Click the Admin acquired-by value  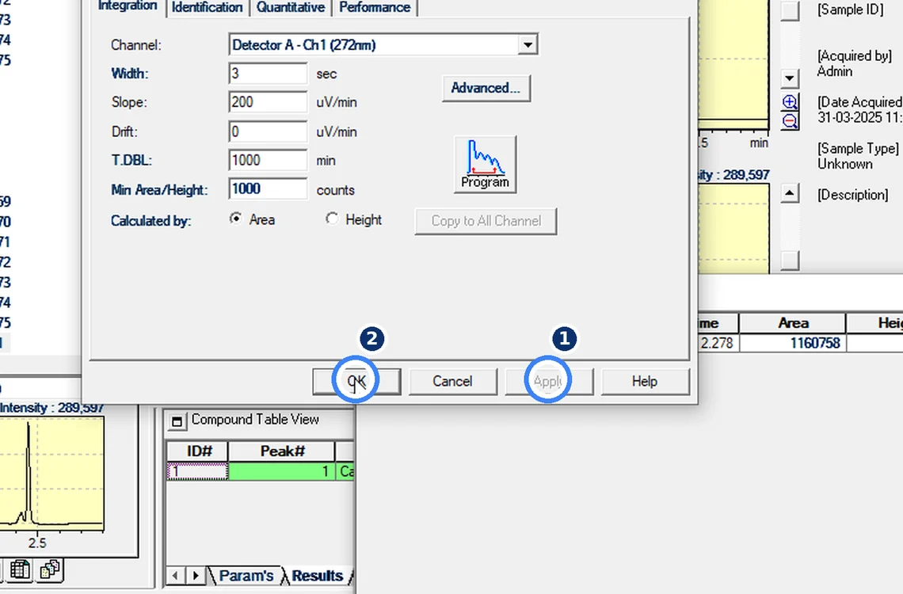click(834, 71)
